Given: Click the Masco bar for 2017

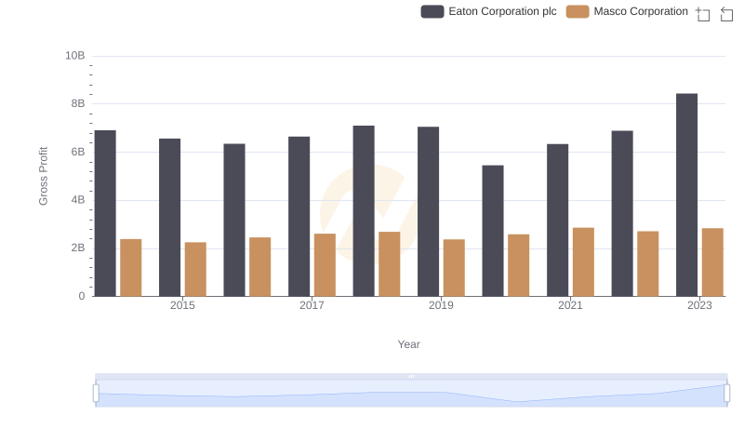Looking at the screenshot, I should coord(325,265).
